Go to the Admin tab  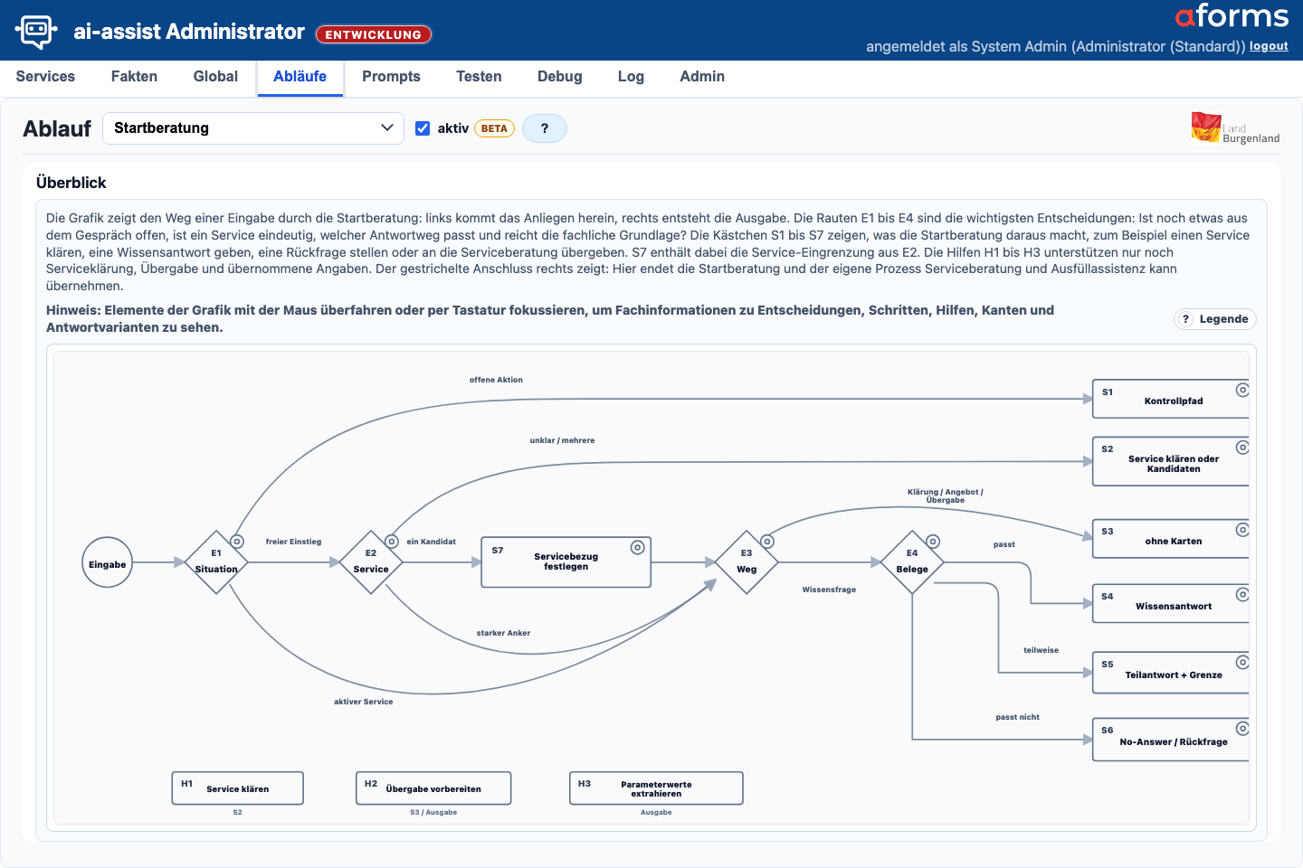(702, 77)
